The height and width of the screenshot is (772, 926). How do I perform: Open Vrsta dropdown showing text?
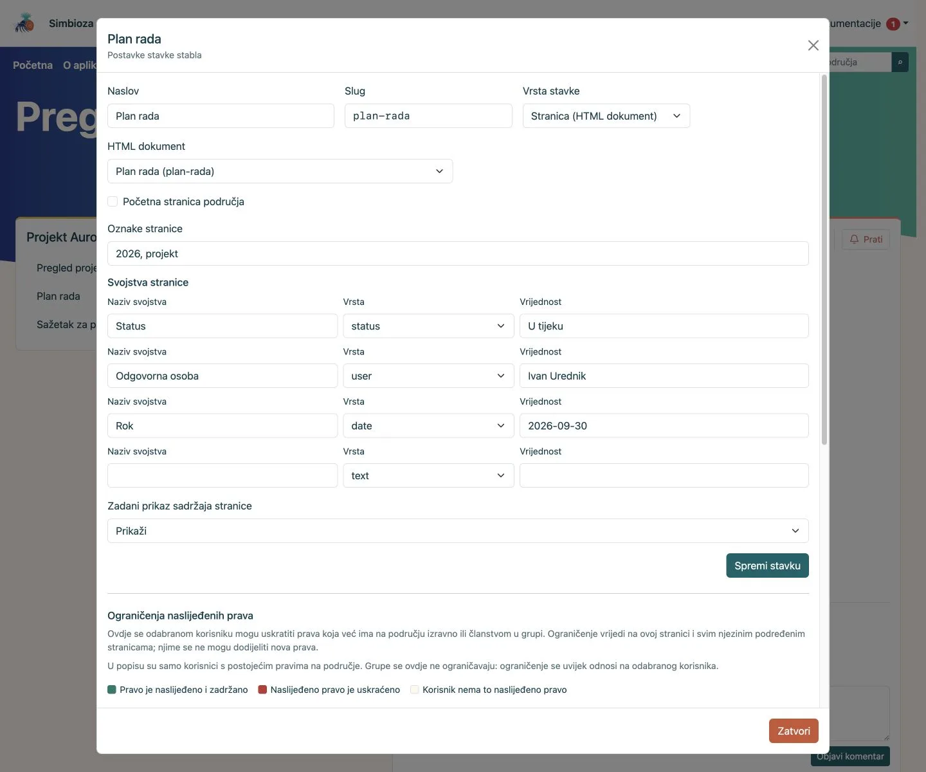tap(428, 475)
